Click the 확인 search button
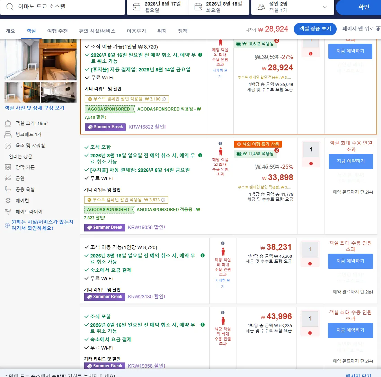 click(x=358, y=7)
